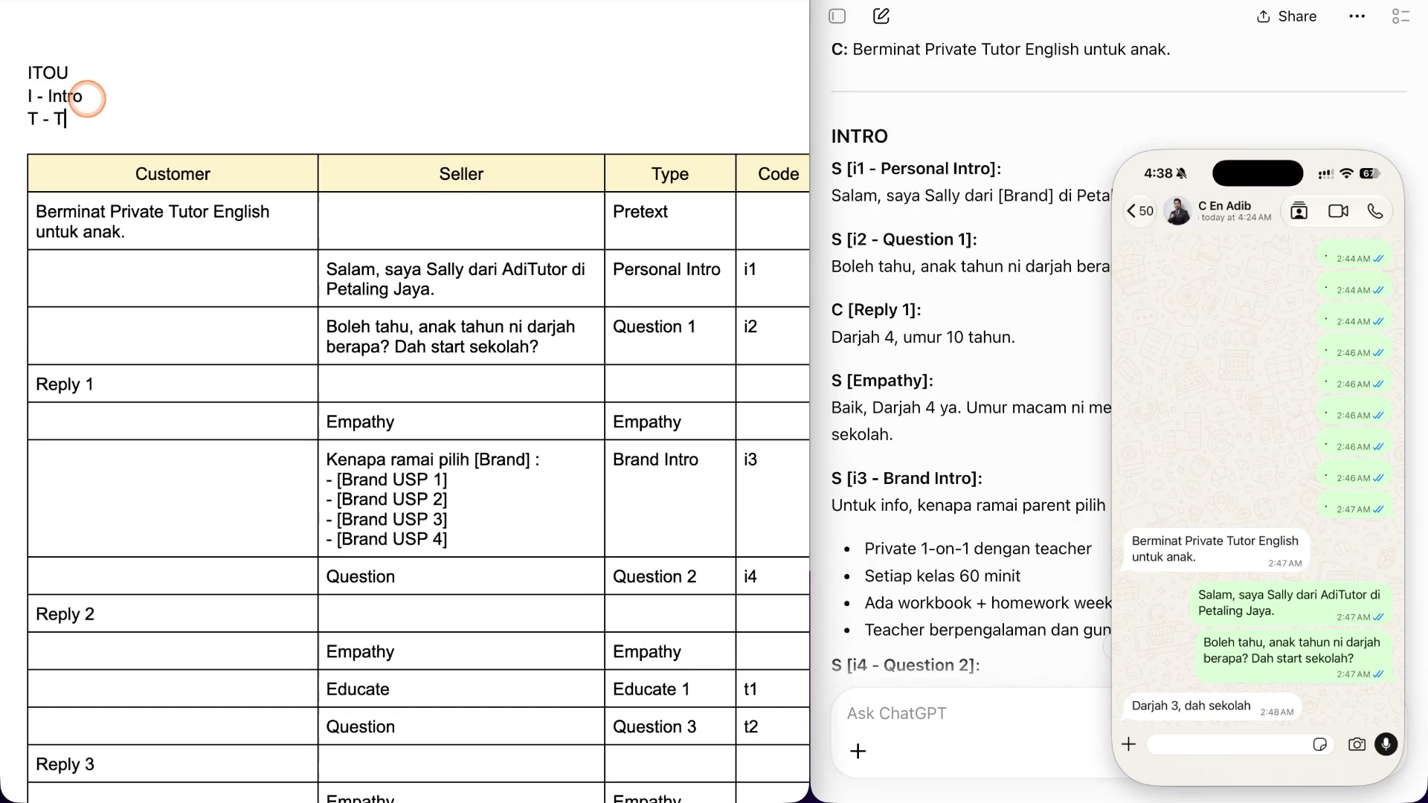The image size is (1428, 803).
Task: Open the contact card icon in WhatsApp header
Action: [1299, 211]
